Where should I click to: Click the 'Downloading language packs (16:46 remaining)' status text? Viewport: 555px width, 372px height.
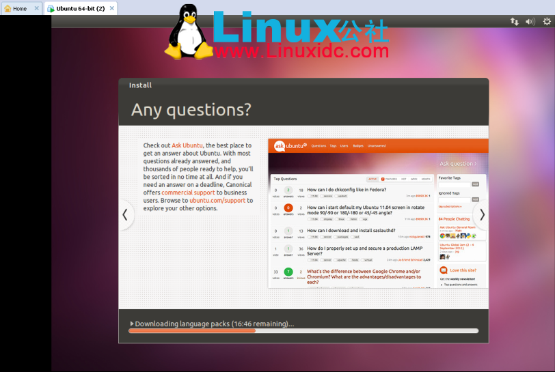click(215, 324)
